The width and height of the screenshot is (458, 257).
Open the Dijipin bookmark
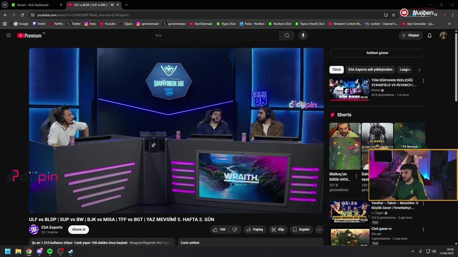pyautogui.click(x=126, y=24)
